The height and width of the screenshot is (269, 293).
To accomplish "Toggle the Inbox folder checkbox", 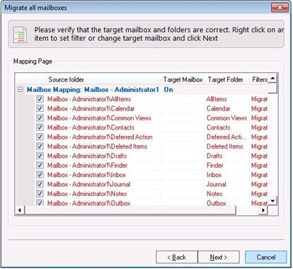I will pyautogui.click(x=40, y=175).
